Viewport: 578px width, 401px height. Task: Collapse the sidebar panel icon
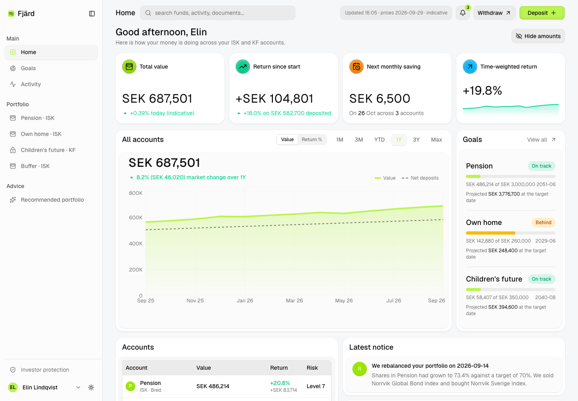click(92, 14)
